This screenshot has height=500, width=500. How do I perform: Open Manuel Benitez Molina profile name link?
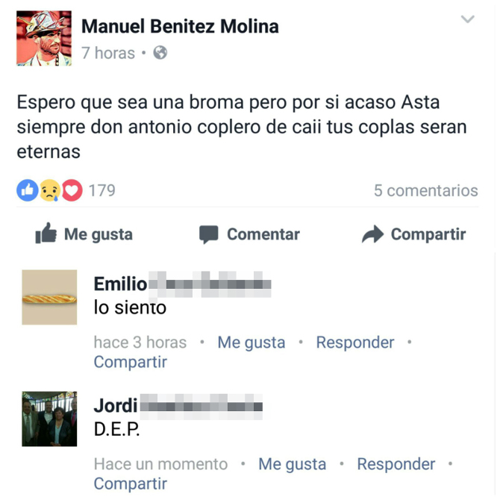coord(180,26)
